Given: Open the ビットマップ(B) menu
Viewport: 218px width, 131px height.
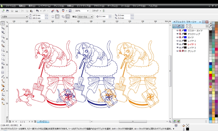Looking at the screenshot, I should pos(84,6).
